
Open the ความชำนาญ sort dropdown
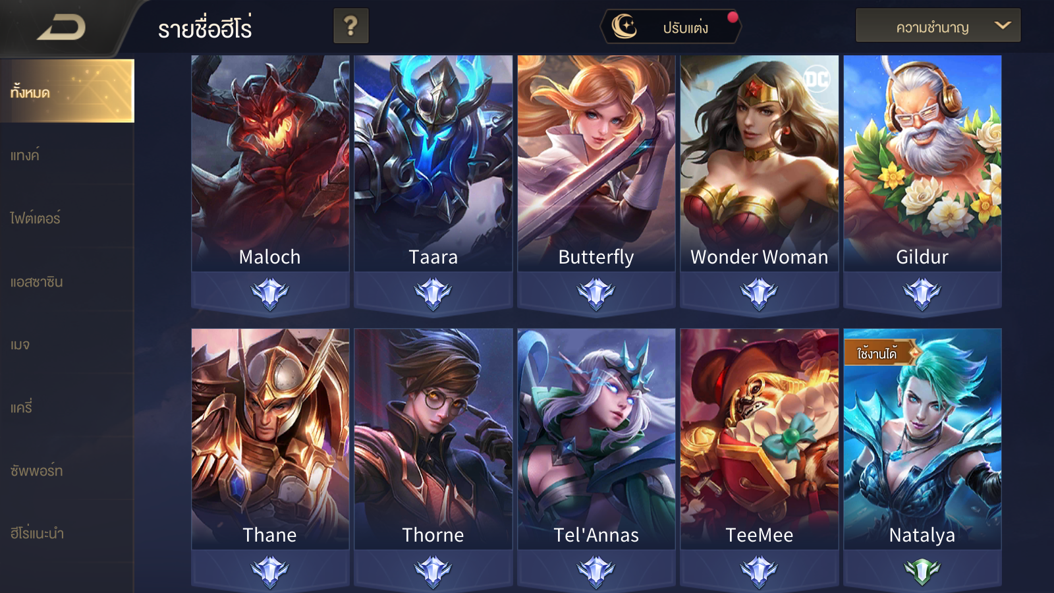click(x=937, y=26)
